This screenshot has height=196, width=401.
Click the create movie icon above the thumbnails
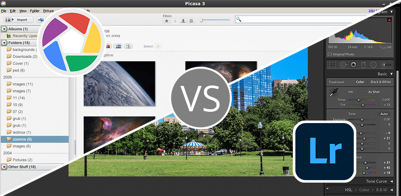[118, 46]
